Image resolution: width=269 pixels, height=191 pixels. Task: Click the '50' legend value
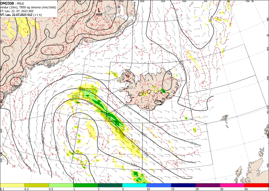(246, 189)
